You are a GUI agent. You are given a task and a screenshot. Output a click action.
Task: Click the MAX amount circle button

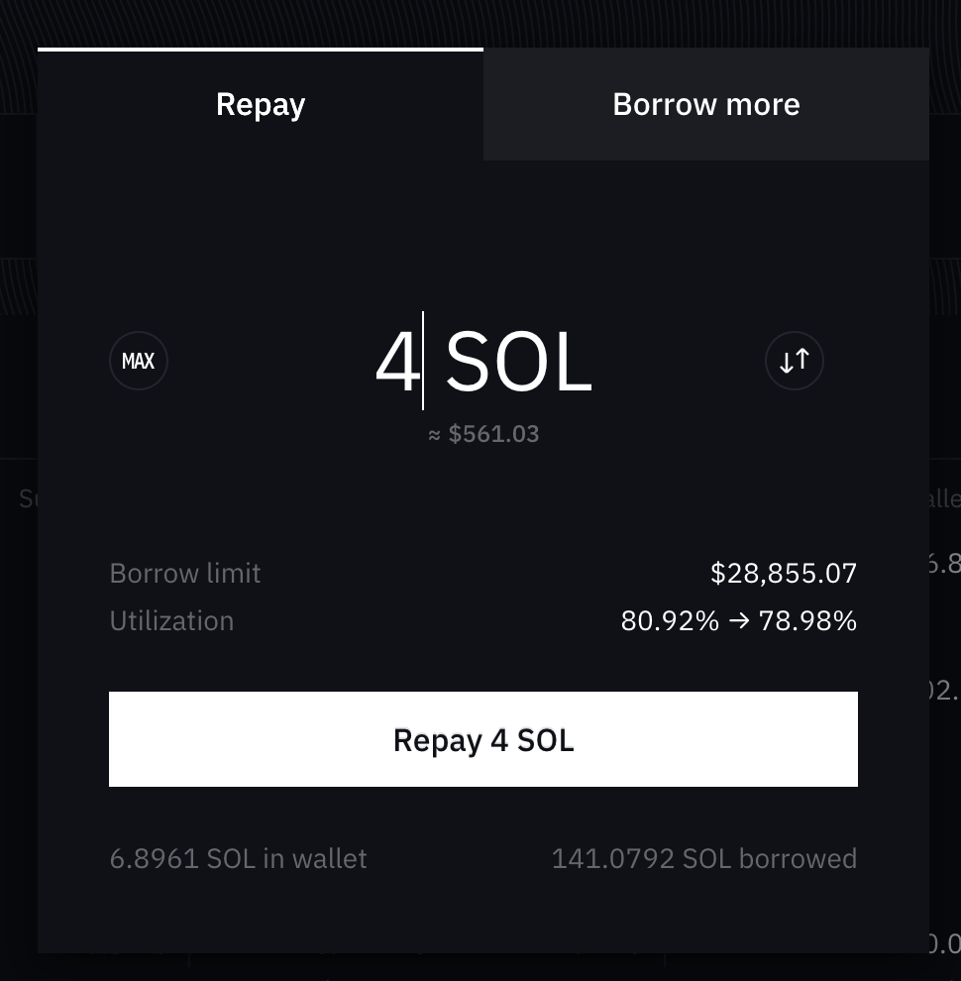(x=139, y=361)
